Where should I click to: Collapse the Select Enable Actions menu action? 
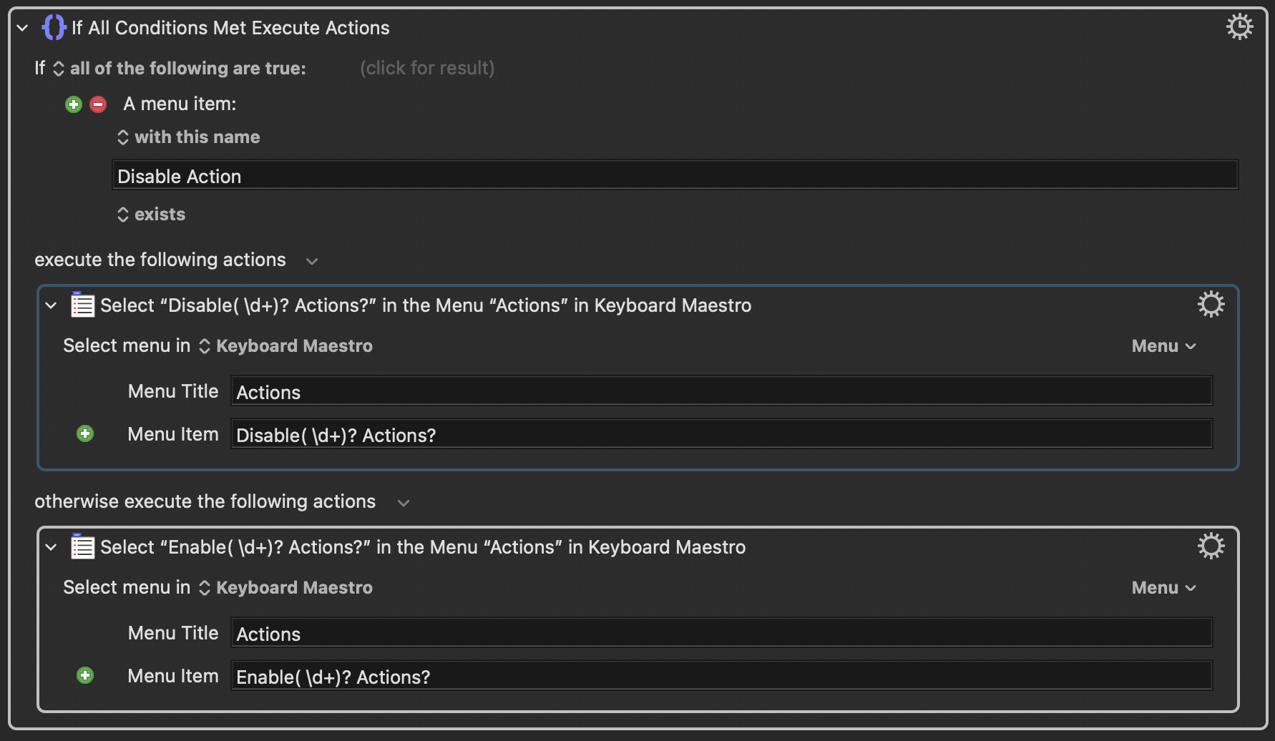[x=51, y=547]
